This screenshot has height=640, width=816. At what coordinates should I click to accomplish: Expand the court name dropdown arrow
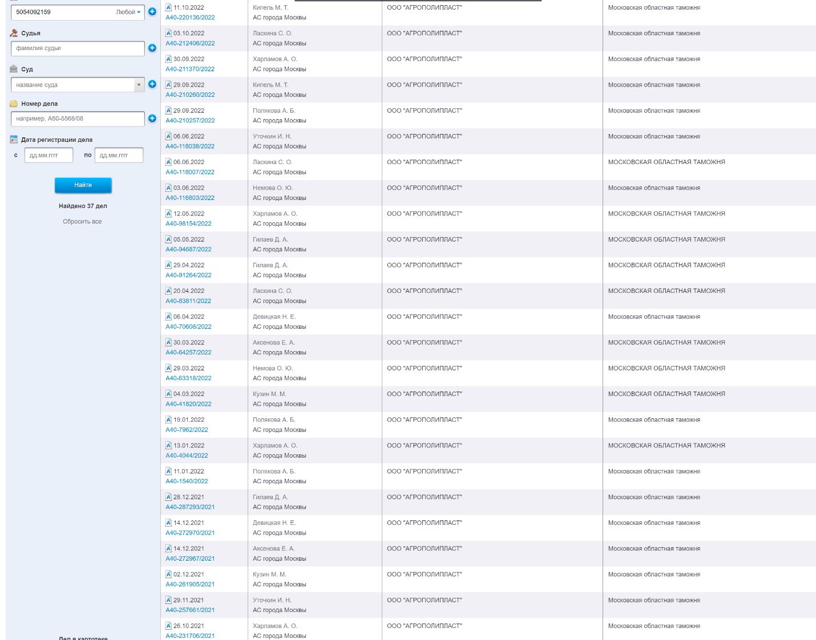coord(139,85)
